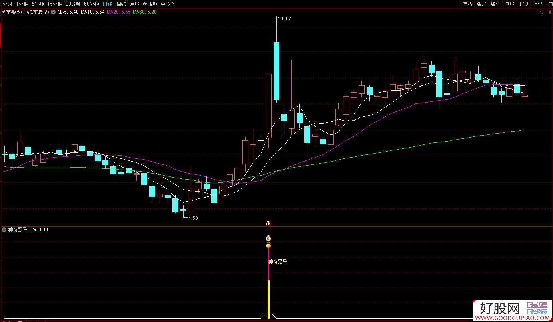The image size is (553, 322).
Task: Open dropdown arrow beside 苏常柴A title
Action: click(x=53, y=12)
